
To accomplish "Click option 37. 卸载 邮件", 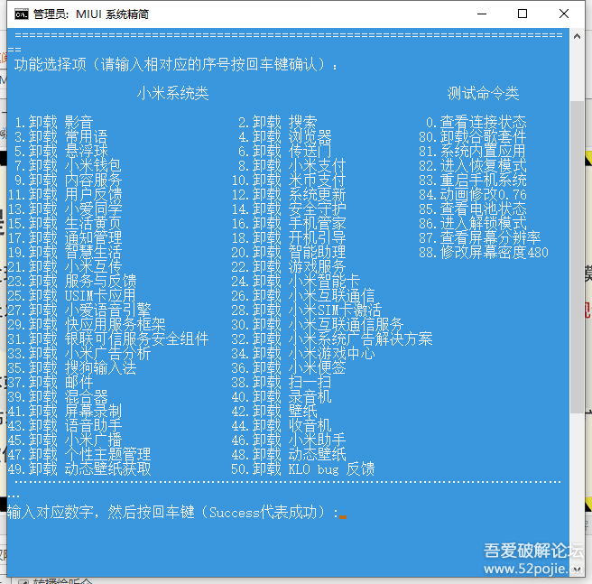I will (51, 382).
